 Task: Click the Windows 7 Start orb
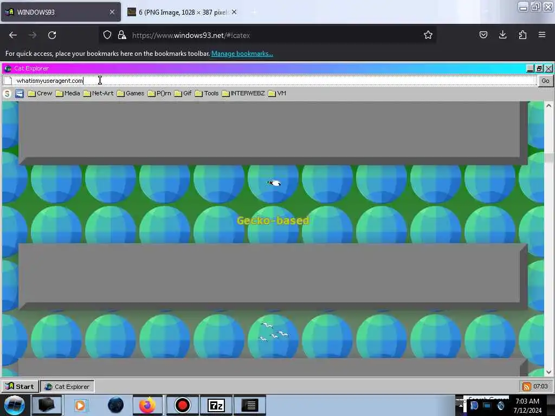point(14,405)
